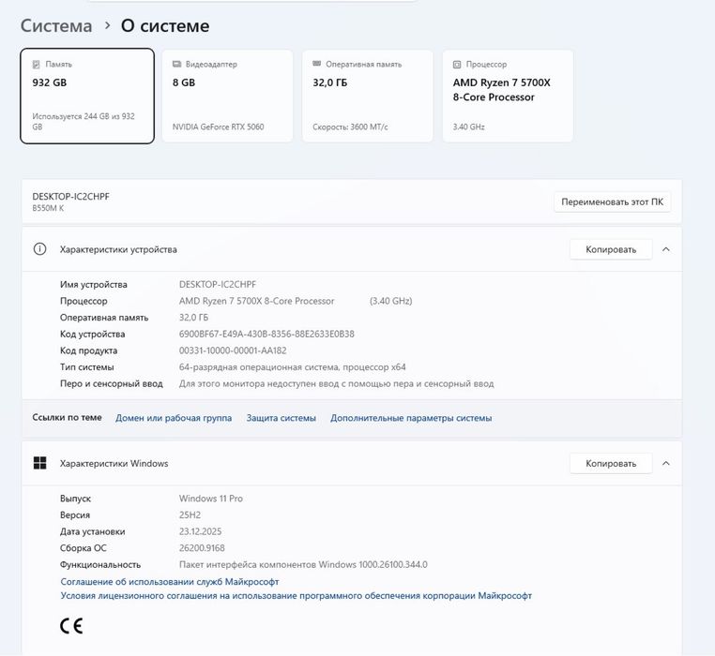Open the Процессор AMD Ryzen card

(x=508, y=96)
